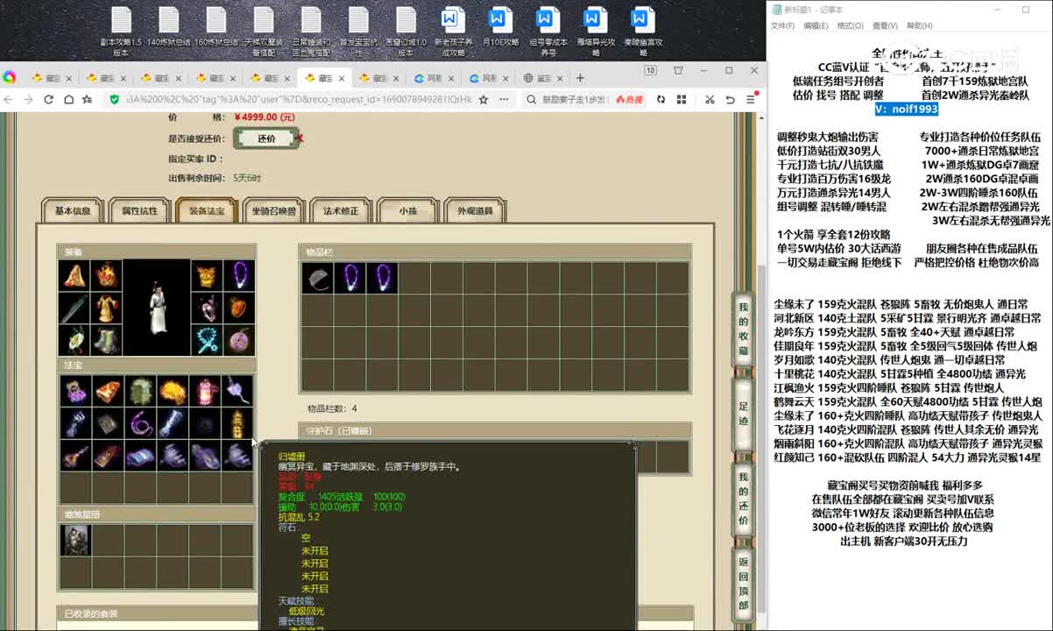Click the highlighted V: noif1993 text in Notepad
This screenshot has width=1053, height=631.
tap(906, 109)
